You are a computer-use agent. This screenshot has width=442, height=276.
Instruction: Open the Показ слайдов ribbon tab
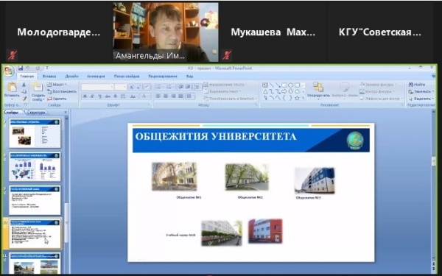click(127, 76)
